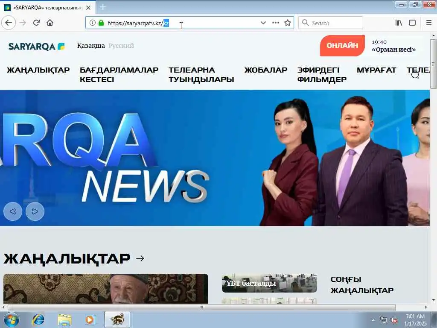Open a new tab with plus button
Image resolution: width=437 pixels, height=328 pixels.
102,7
